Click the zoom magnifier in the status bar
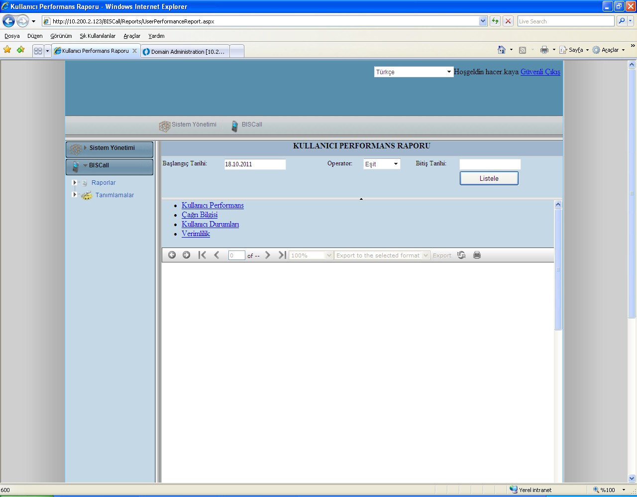 pyautogui.click(x=596, y=490)
